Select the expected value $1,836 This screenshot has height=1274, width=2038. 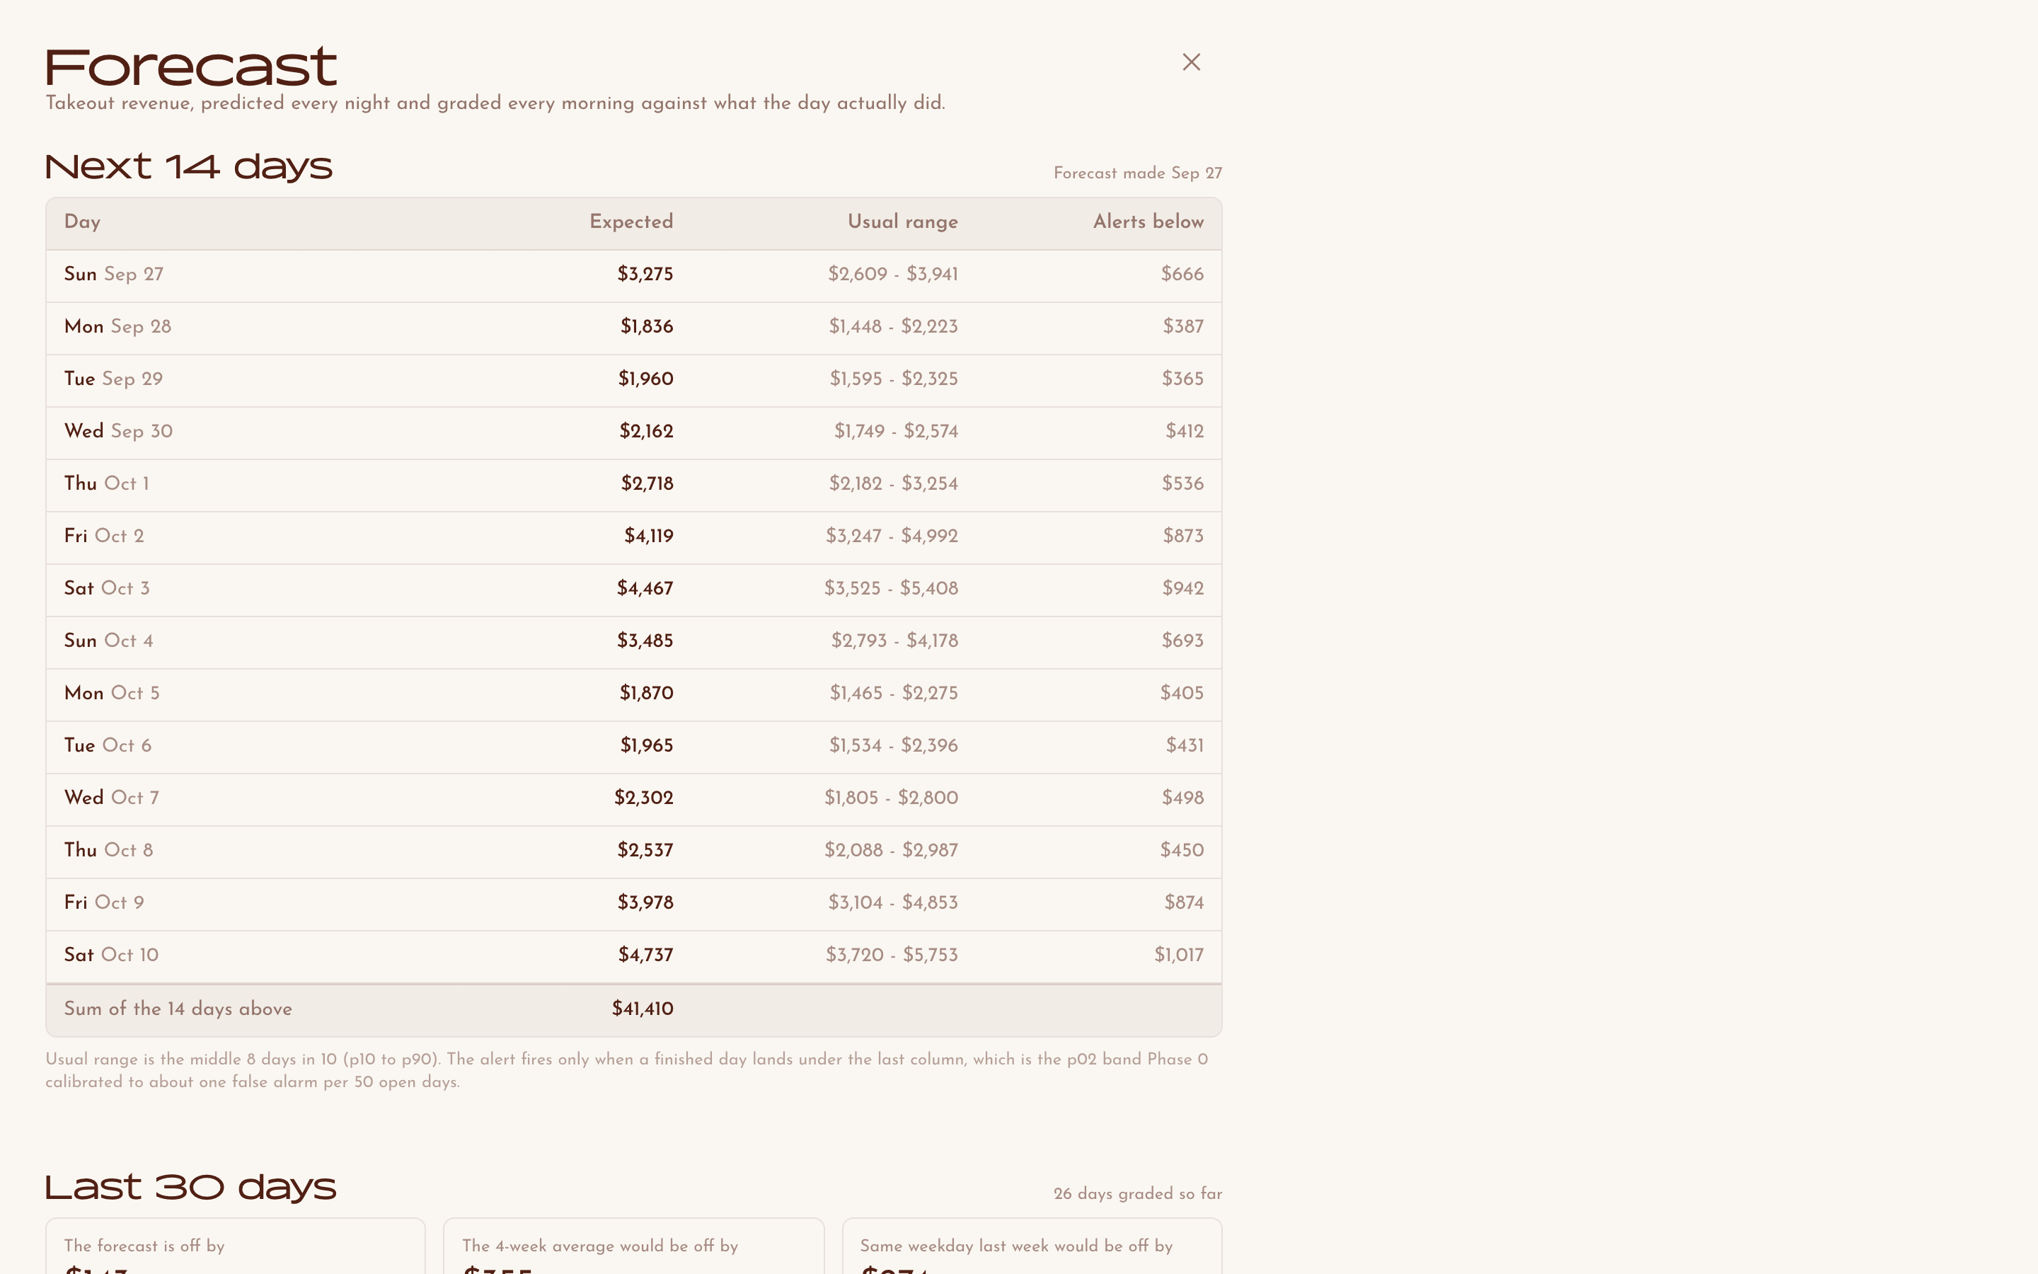pyautogui.click(x=647, y=327)
